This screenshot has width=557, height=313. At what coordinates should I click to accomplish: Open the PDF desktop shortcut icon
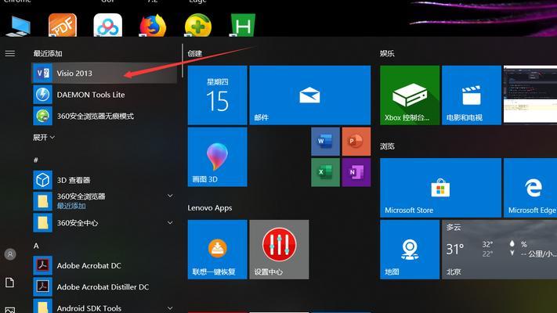63,25
